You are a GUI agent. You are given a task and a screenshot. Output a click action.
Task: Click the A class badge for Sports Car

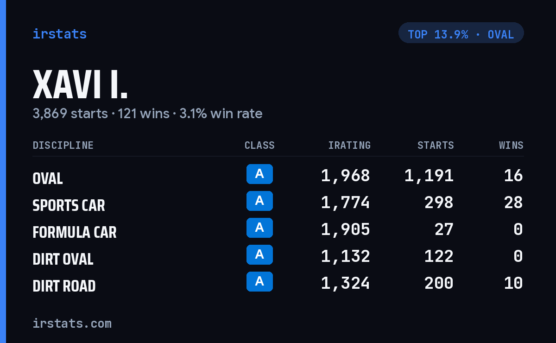pos(259,201)
